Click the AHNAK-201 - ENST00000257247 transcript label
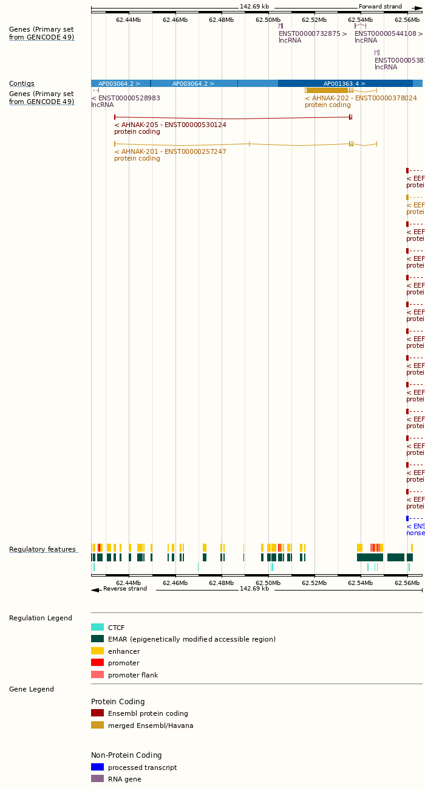The height and width of the screenshot is (790, 425). pos(170,151)
